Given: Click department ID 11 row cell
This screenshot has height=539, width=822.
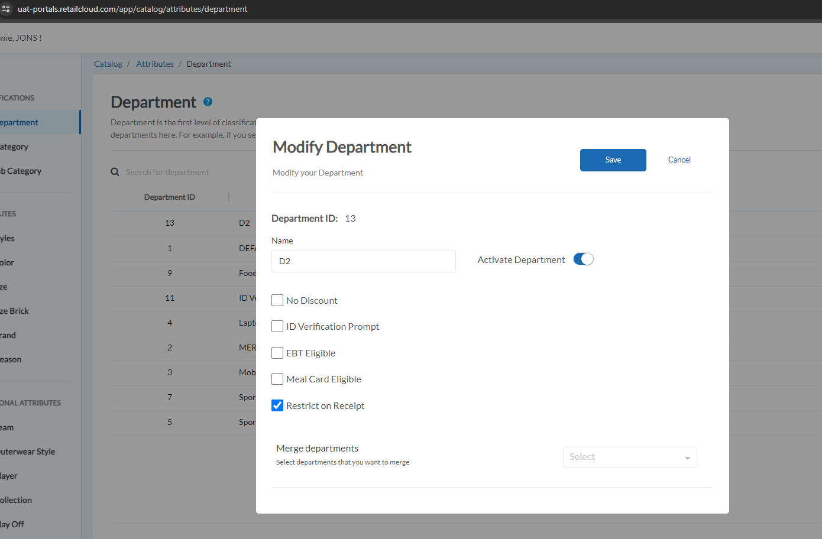Looking at the screenshot, I should point(170,298).
